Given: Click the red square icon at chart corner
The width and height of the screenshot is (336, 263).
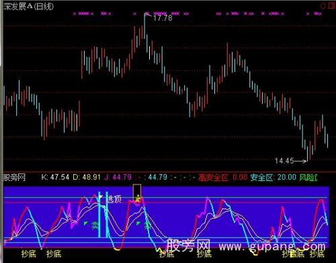Looking at the screenshot, I should pos(332,5).
